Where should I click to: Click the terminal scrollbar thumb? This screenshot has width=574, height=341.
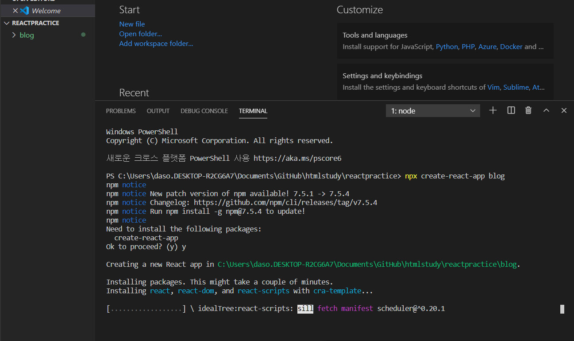[562, 309]
